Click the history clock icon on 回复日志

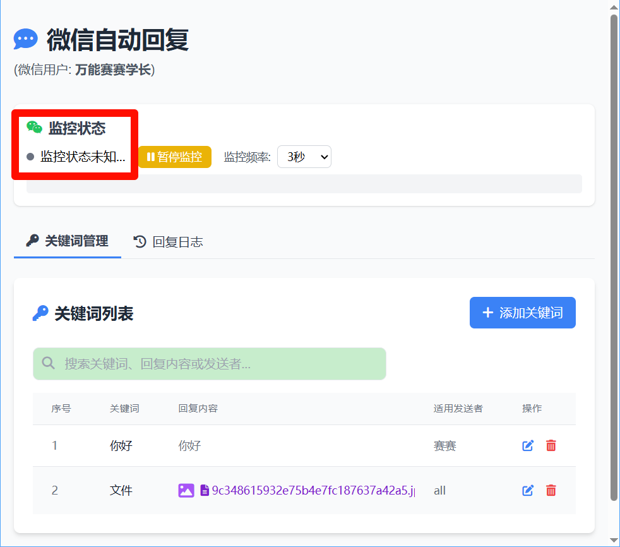tap(140, 241)
